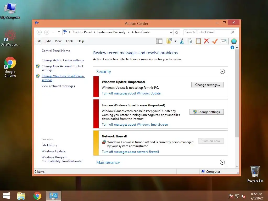Turn off messages about network firewall
Screen dimensions: 268x201
(130, 152)
